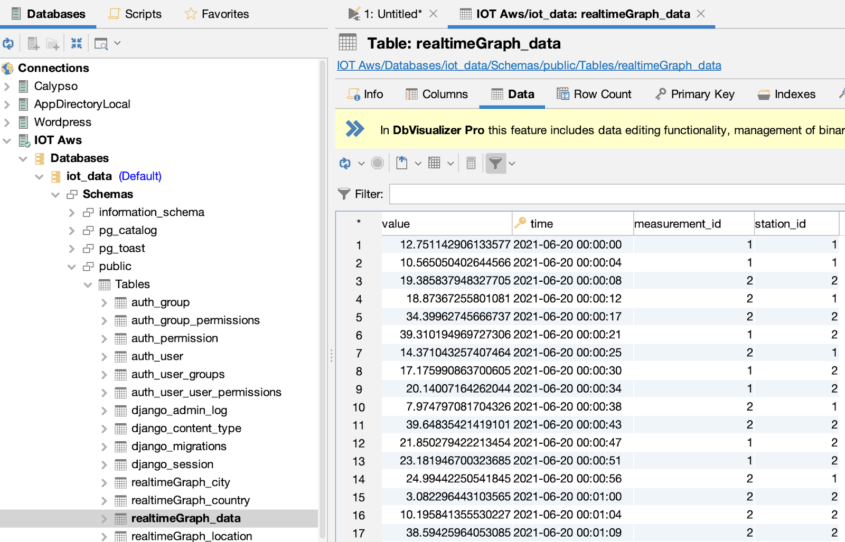Open the Columns sub-tab

tap(437, 94)
